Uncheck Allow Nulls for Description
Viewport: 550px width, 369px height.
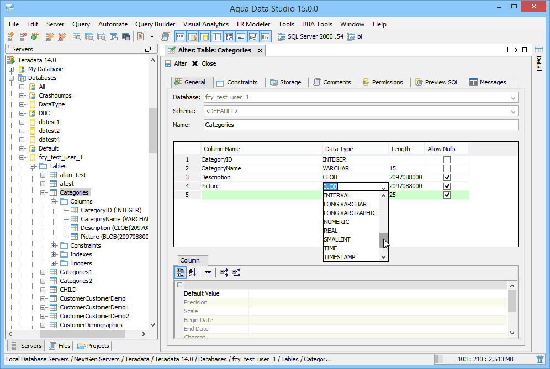[x=447, y=177]
